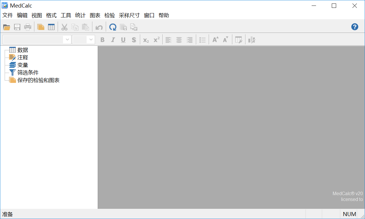Select 变量 in the tree
This screenshot has width=365, height=219.
[x=23, y=65]
